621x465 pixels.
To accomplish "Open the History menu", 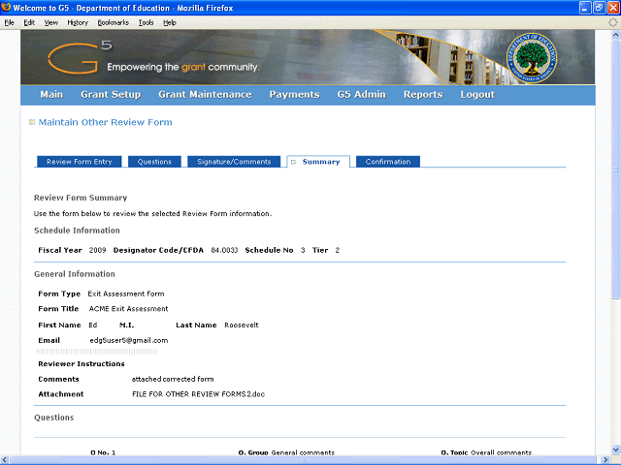I will 78,22.
